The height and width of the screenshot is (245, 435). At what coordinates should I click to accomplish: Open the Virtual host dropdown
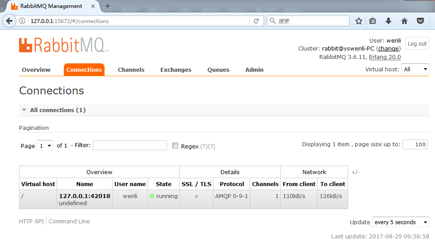point(416,69)
